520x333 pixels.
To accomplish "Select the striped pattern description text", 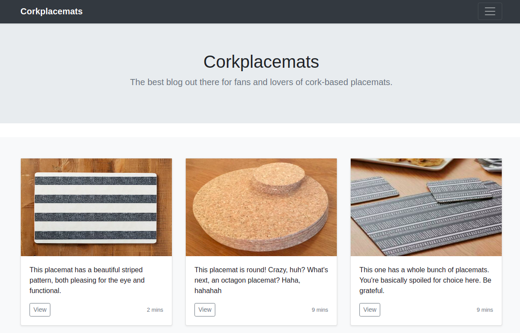I will tap(87, 280).
